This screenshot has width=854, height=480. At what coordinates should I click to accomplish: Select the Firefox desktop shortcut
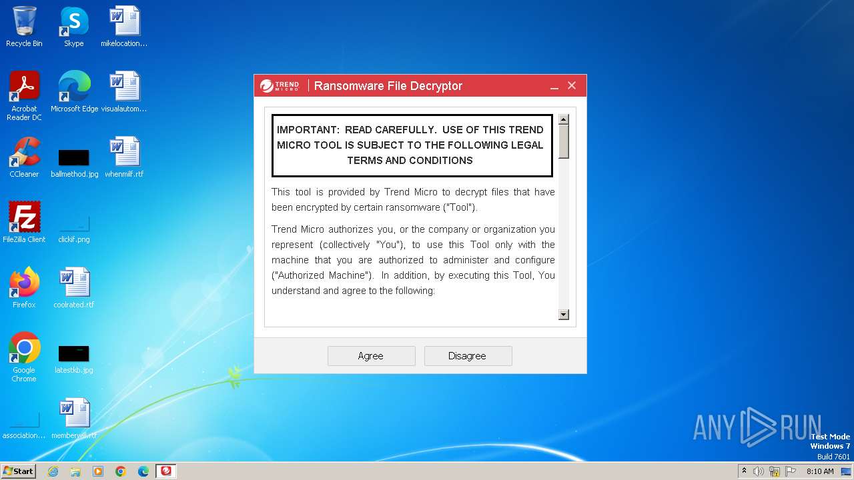click(x=24, y=288)
